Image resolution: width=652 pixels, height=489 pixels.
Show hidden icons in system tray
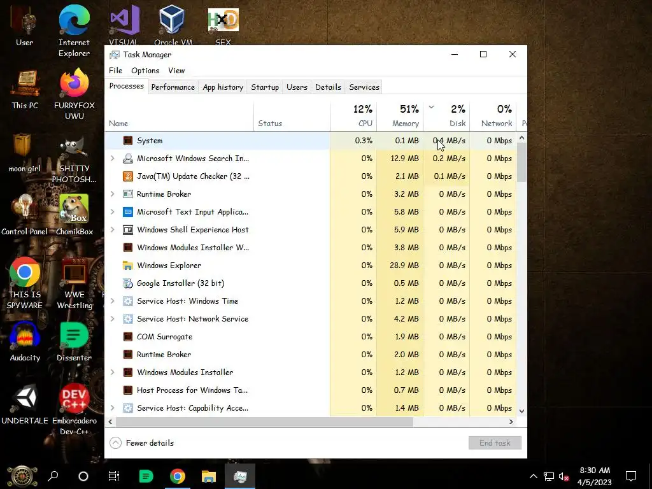tap(534, 476)
